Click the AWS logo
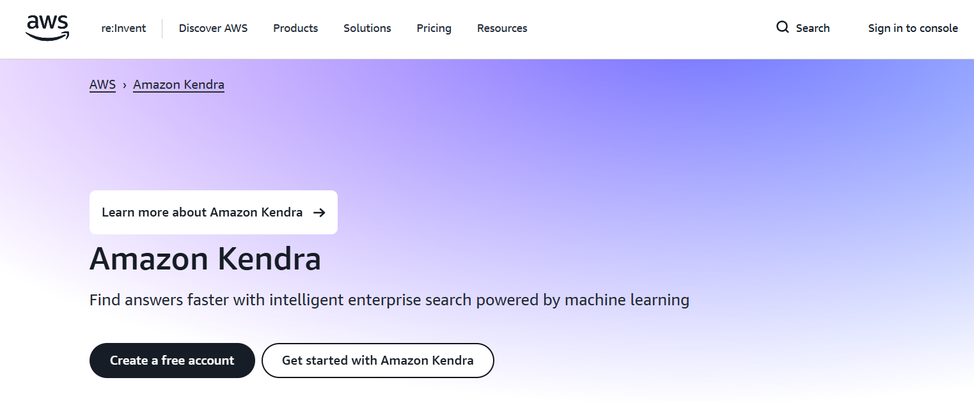The image size is (974, 403). [x=47, y=27]
